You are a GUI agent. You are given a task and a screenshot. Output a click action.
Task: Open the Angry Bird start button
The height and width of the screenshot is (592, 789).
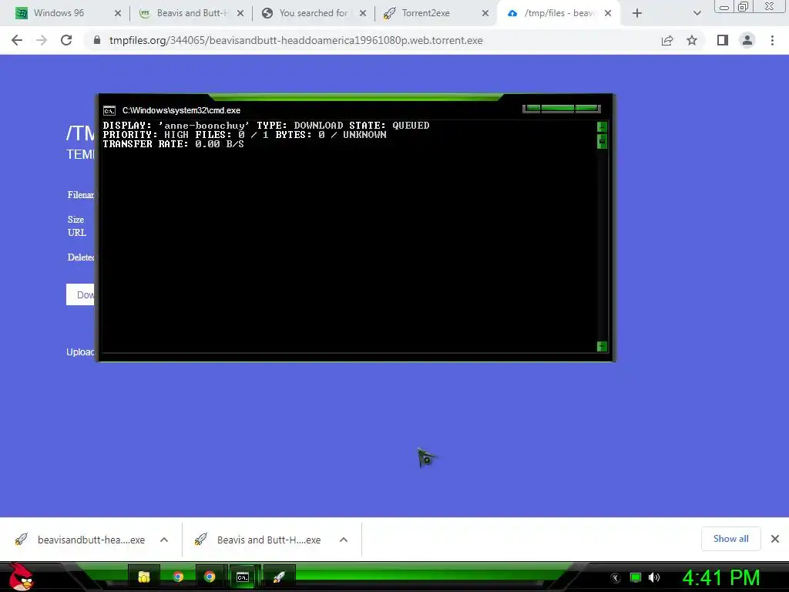point(21,577)
